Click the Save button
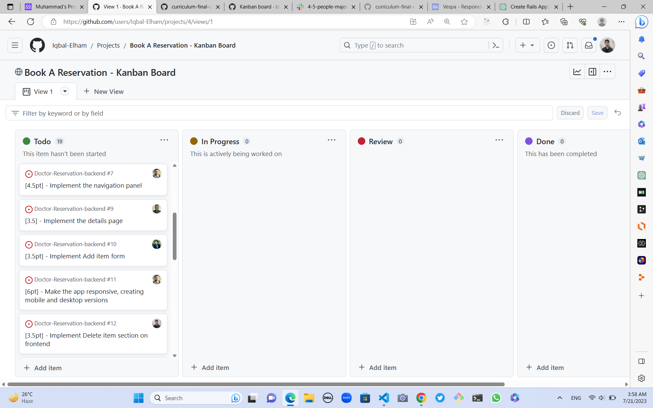This screenshot has height=408, width=653. (x=597, y=113)
